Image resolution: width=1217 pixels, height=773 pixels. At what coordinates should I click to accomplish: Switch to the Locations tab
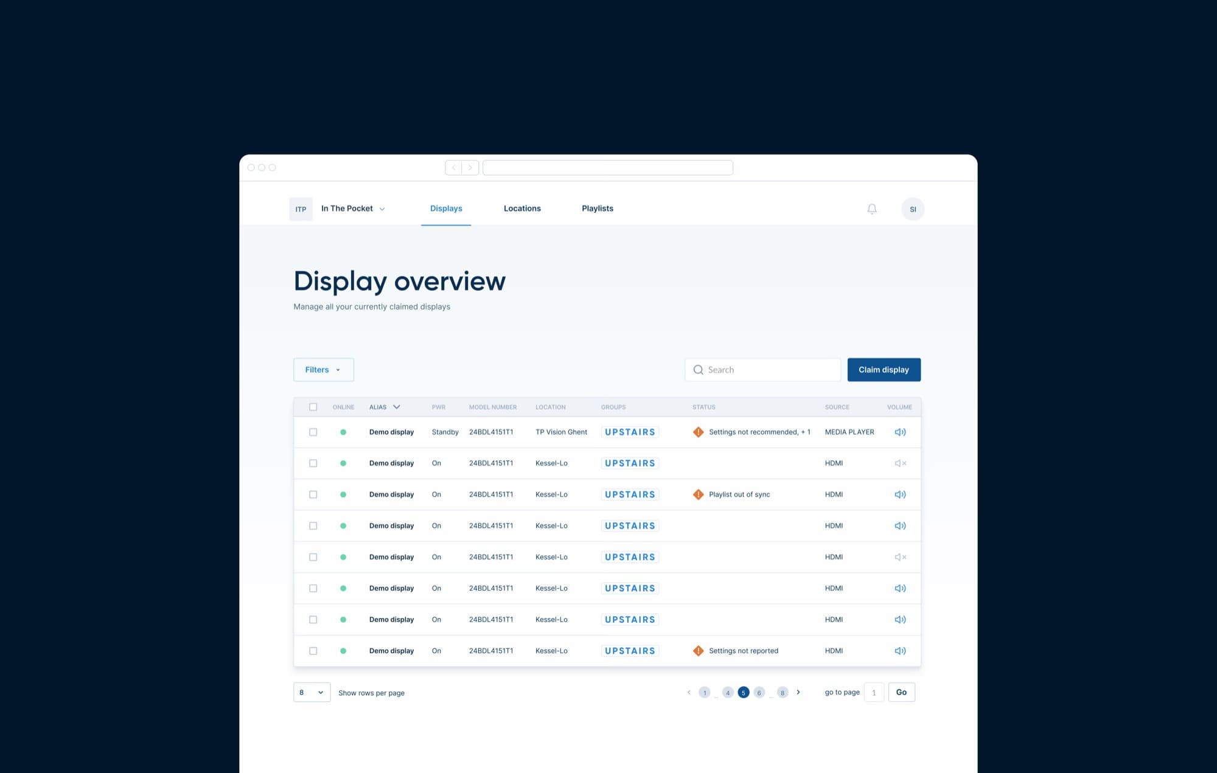click(x=522, y=209)
